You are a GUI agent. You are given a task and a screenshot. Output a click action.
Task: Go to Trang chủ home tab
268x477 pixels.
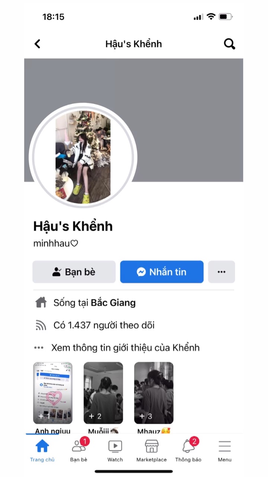click(42, 451)
